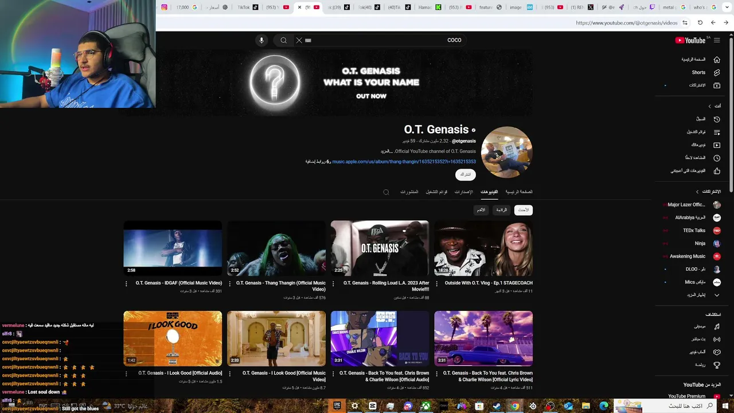
Task: Open options menu for Thang Thangin video
Action: click(230, 283)
